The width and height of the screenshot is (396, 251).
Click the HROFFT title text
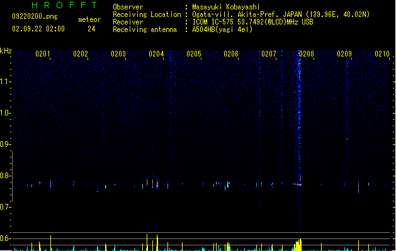pos(64,5)
